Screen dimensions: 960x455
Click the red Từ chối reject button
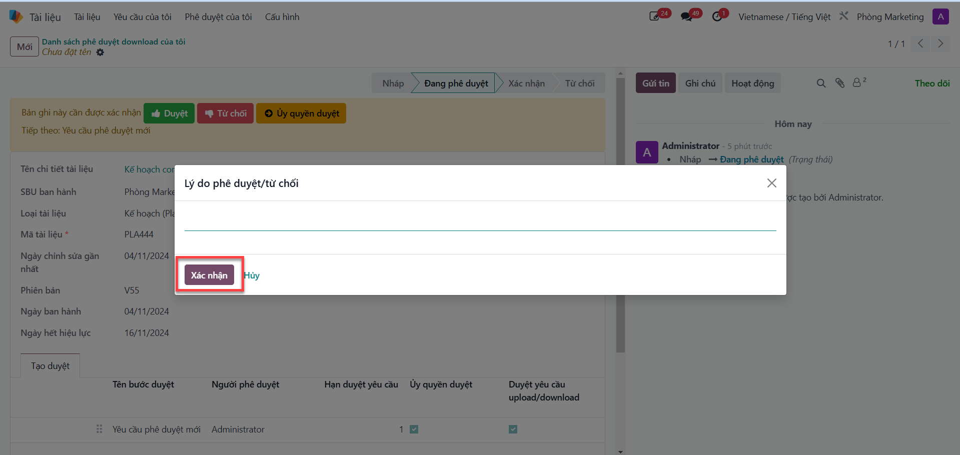tap(226, 113)
